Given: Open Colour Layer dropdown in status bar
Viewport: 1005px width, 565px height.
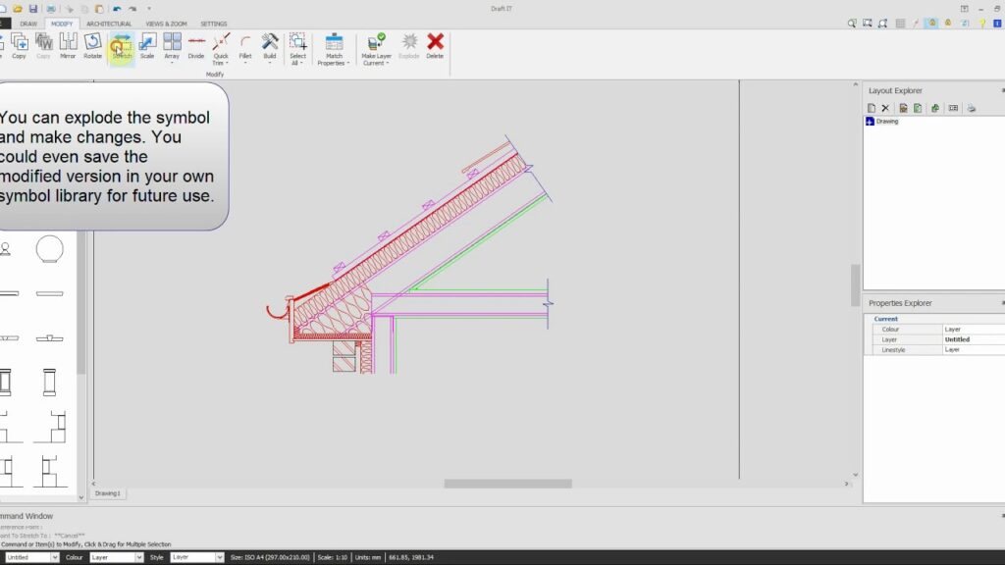Looking at the screenshot, I should (138, 558).
